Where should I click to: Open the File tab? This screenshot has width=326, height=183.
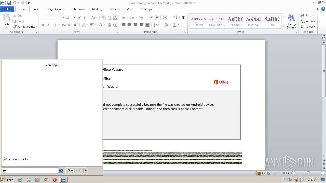pyautogui.click(x=7, y=9)
